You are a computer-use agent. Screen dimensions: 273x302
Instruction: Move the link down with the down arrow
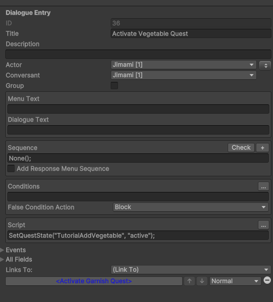click(202, 281)
